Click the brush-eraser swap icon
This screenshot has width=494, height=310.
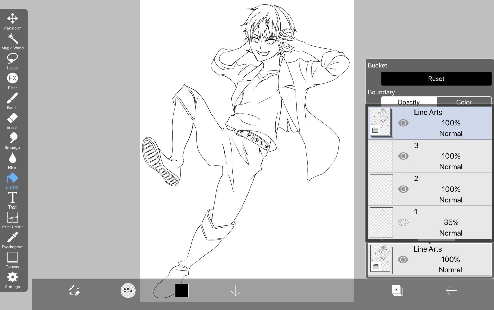coord(74,290)
